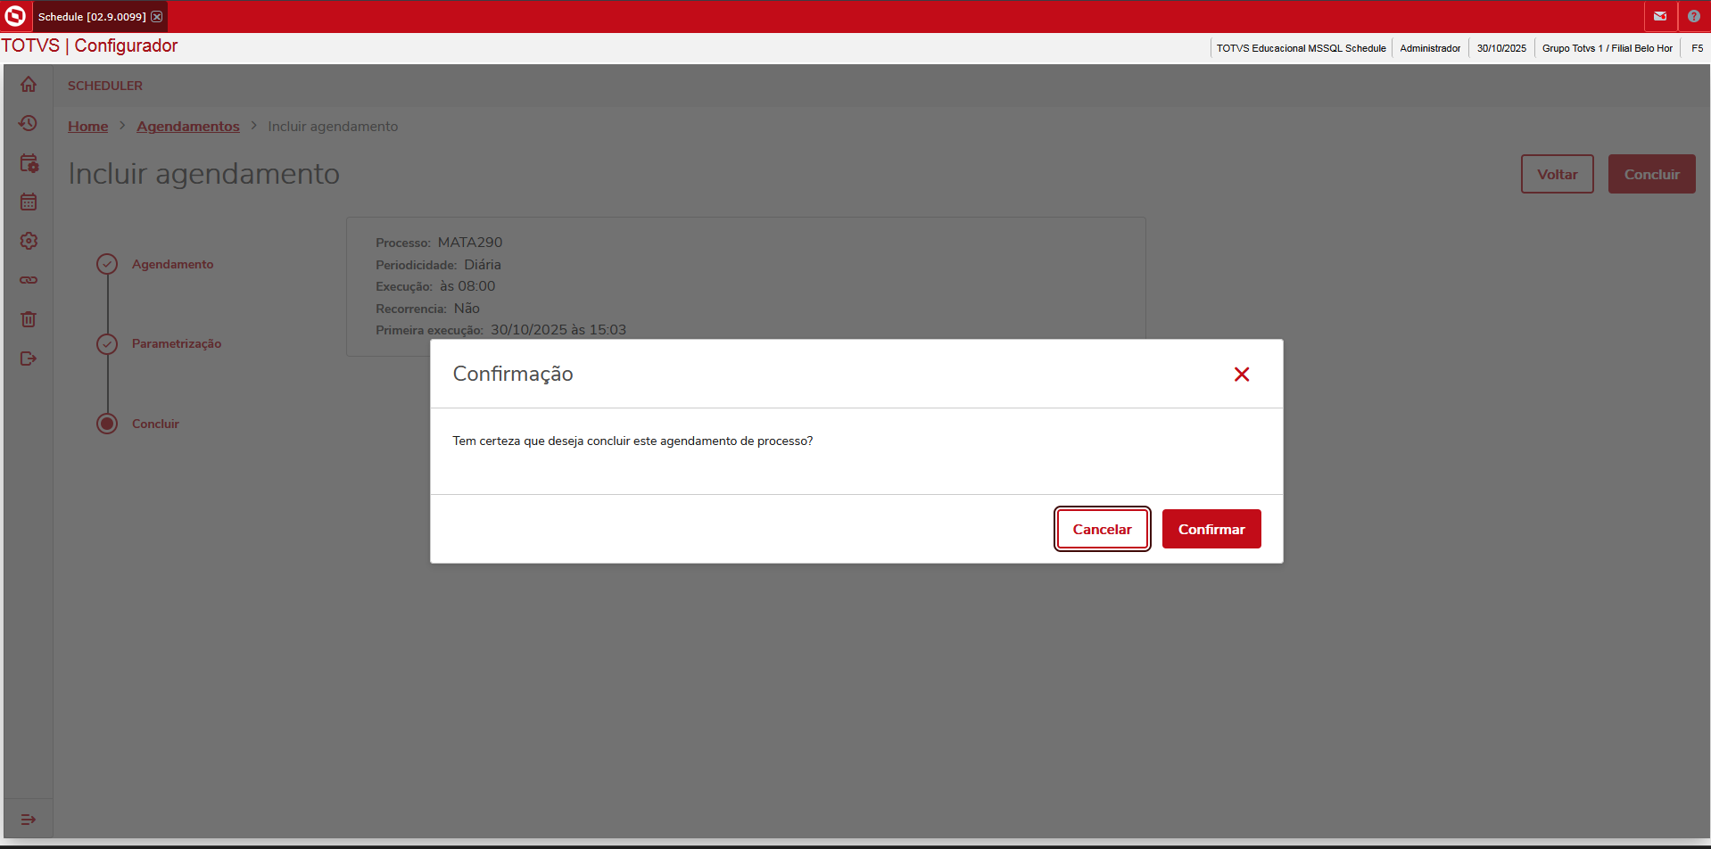Click the Cancelar button in the dialog

(x=1102, y=529)
